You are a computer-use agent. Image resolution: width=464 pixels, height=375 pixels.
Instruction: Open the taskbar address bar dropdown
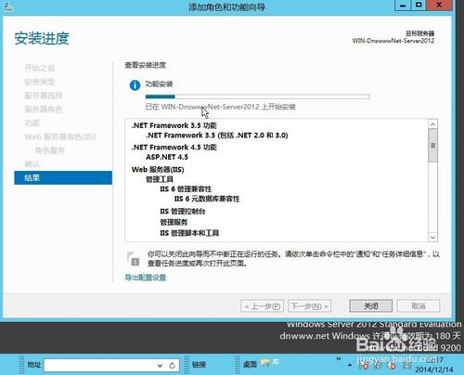click(160, 366)
